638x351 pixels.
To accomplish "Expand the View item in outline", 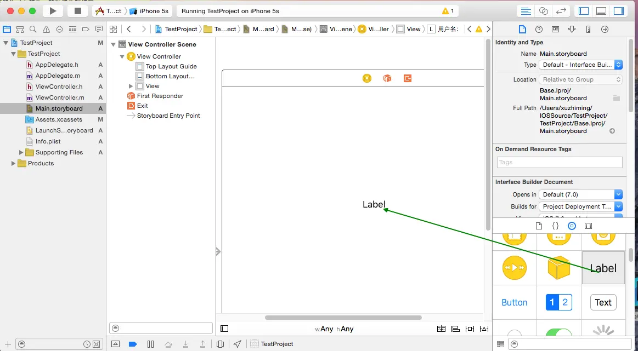I will (131, 86).
